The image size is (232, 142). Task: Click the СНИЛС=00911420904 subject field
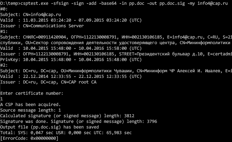[45, 37]
